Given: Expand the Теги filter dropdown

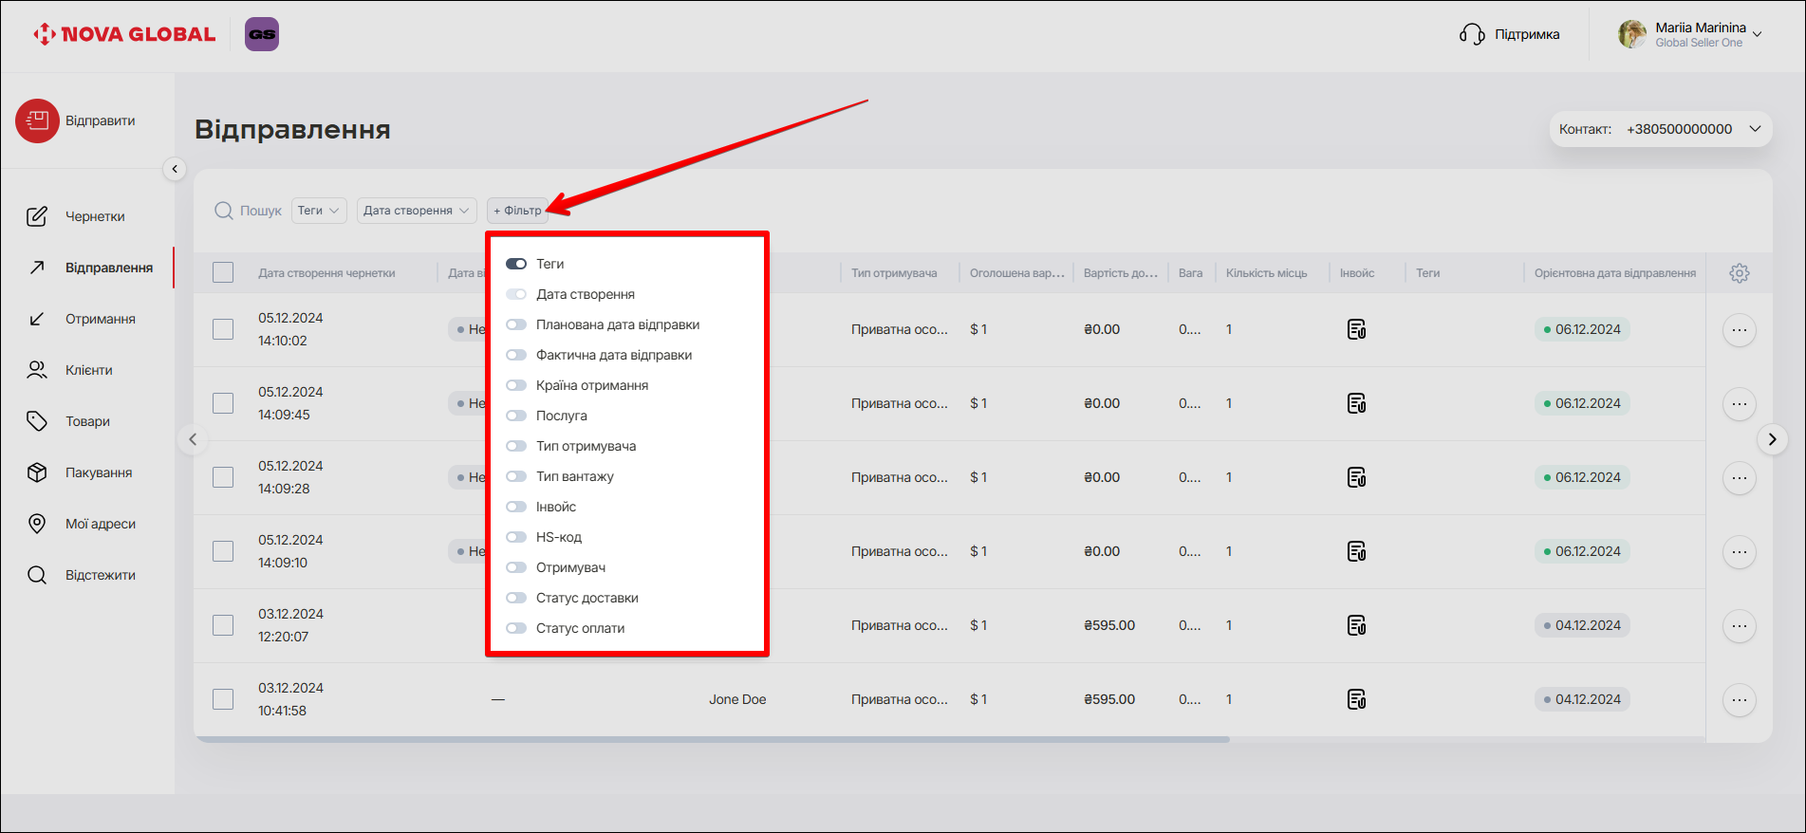Looking at the screenshot, I should coord(319,211).
